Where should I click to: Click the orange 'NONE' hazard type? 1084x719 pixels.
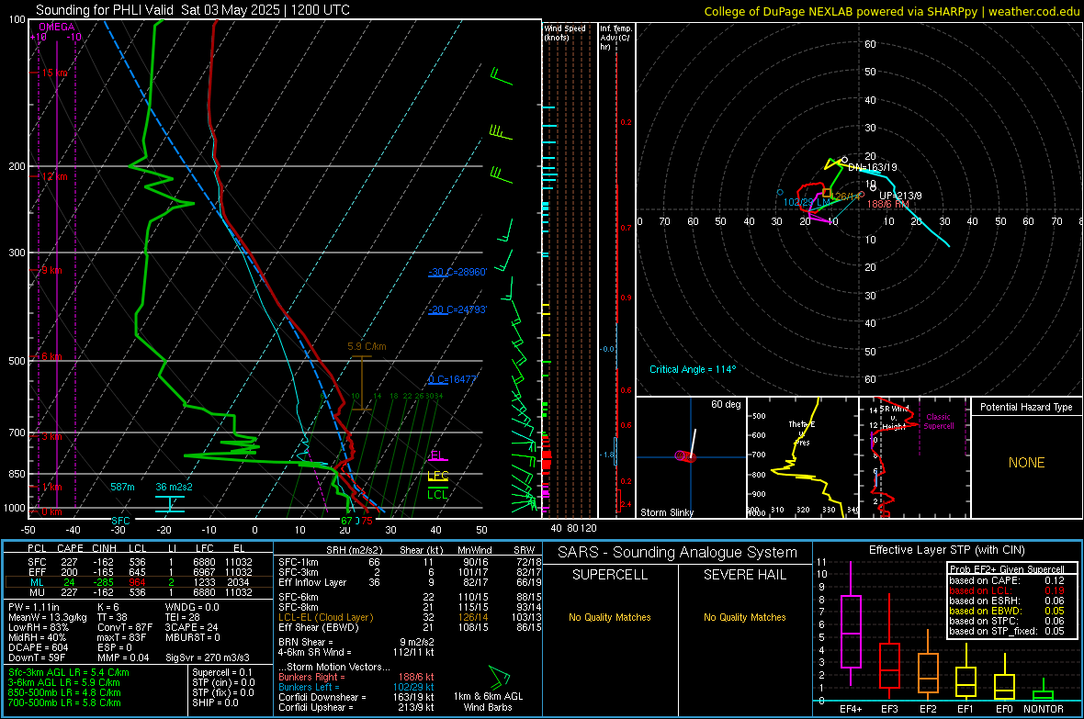(1026, 463)
